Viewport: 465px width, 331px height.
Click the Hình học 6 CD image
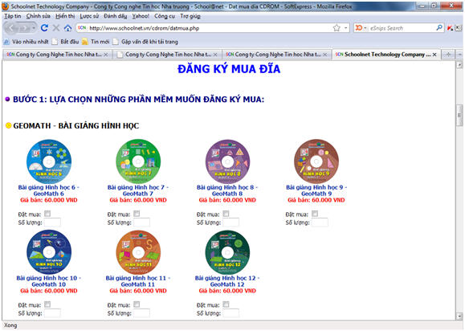49,161
